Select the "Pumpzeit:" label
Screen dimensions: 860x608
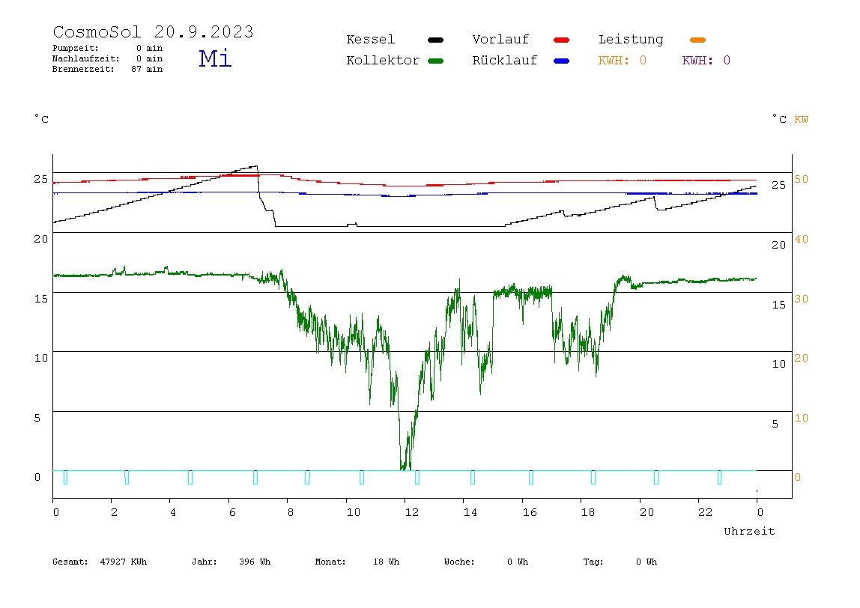click(76, 48)
